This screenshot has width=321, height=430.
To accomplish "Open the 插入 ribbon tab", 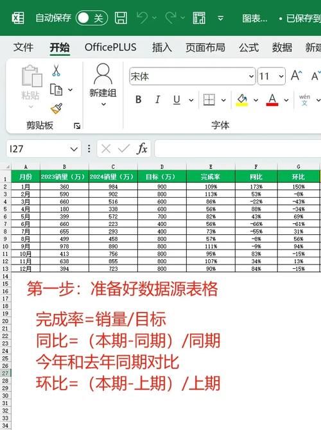I will (x=162, y=47).
